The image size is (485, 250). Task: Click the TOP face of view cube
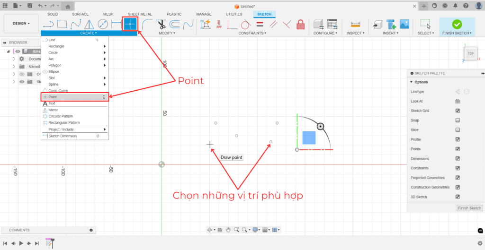(470, 54)
